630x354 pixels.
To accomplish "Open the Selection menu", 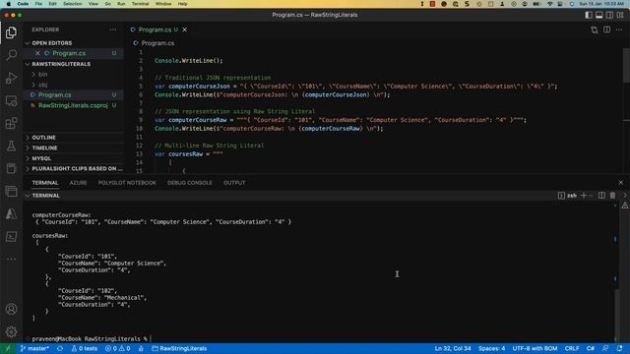I will pos(72,4).
